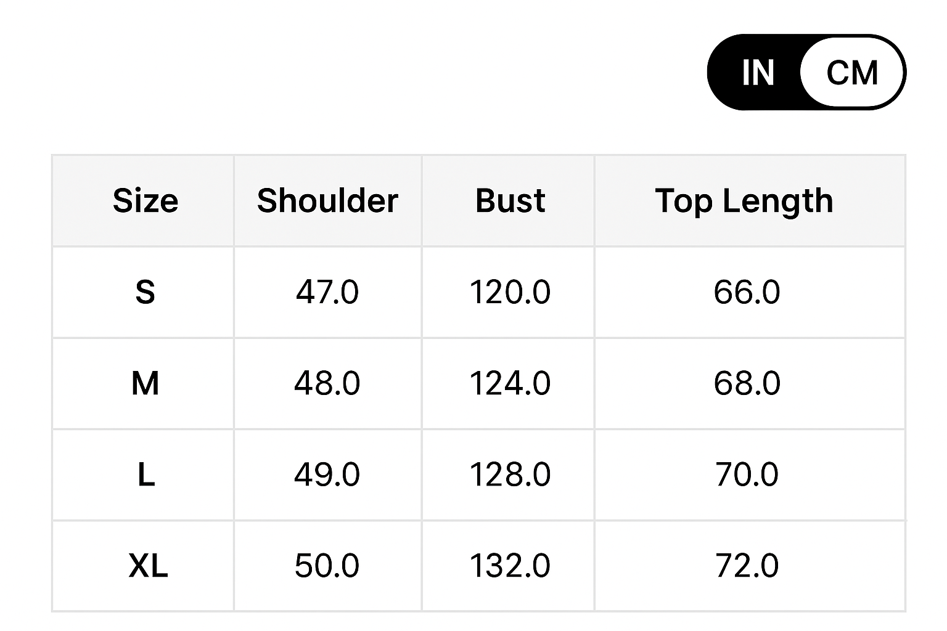Viewport: 947px width, 631px height.
Task: Click shoulder value 48.0 for size M
Action: 327,383
